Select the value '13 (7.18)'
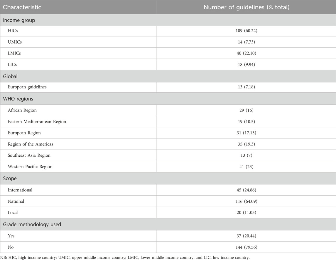Image resolution: width=336 pixels, height=260 pixels. (246, 87)
